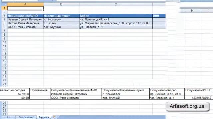Image resolution: width=213 pixels, height=119 pixels.
Task: Select cell ул. Главная, д. 1 in row 6
Action: tap(116, 27)
